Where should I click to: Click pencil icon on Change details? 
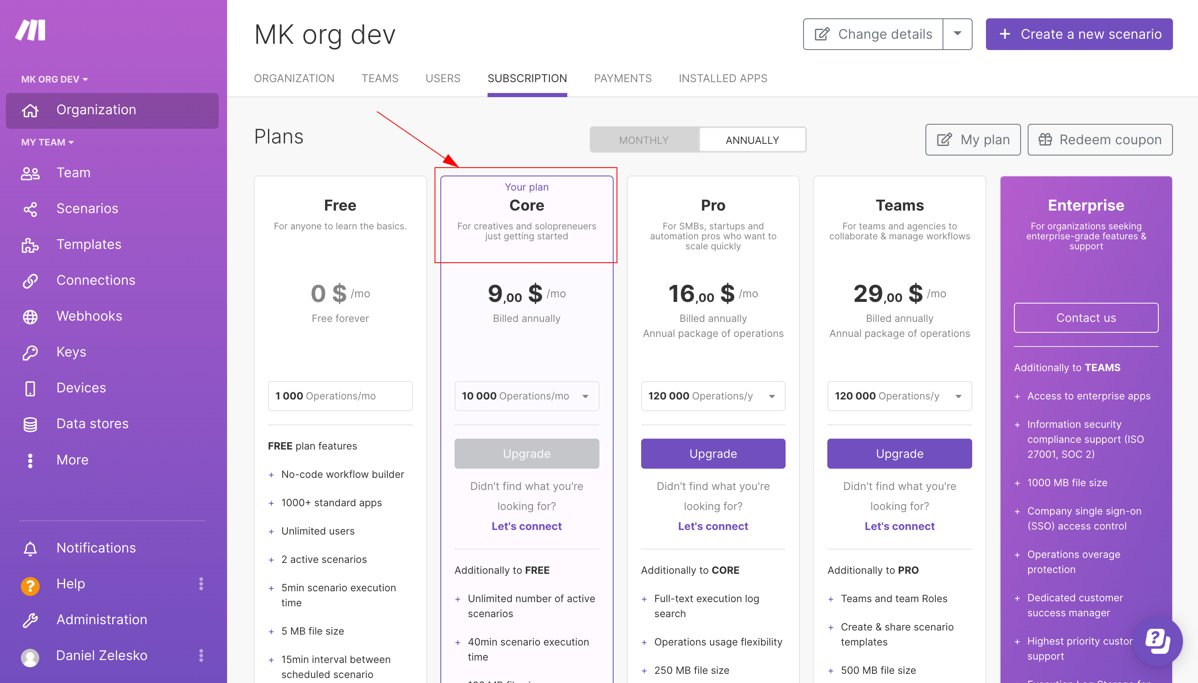(822, 34)
